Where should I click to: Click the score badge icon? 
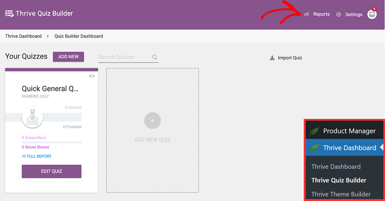pos(32,117)
